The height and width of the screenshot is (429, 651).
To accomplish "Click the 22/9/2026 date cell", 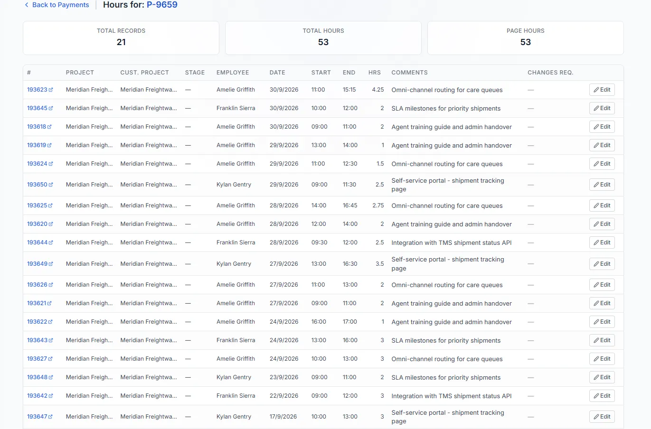I will pyautogui.click(x=284, y=396).
